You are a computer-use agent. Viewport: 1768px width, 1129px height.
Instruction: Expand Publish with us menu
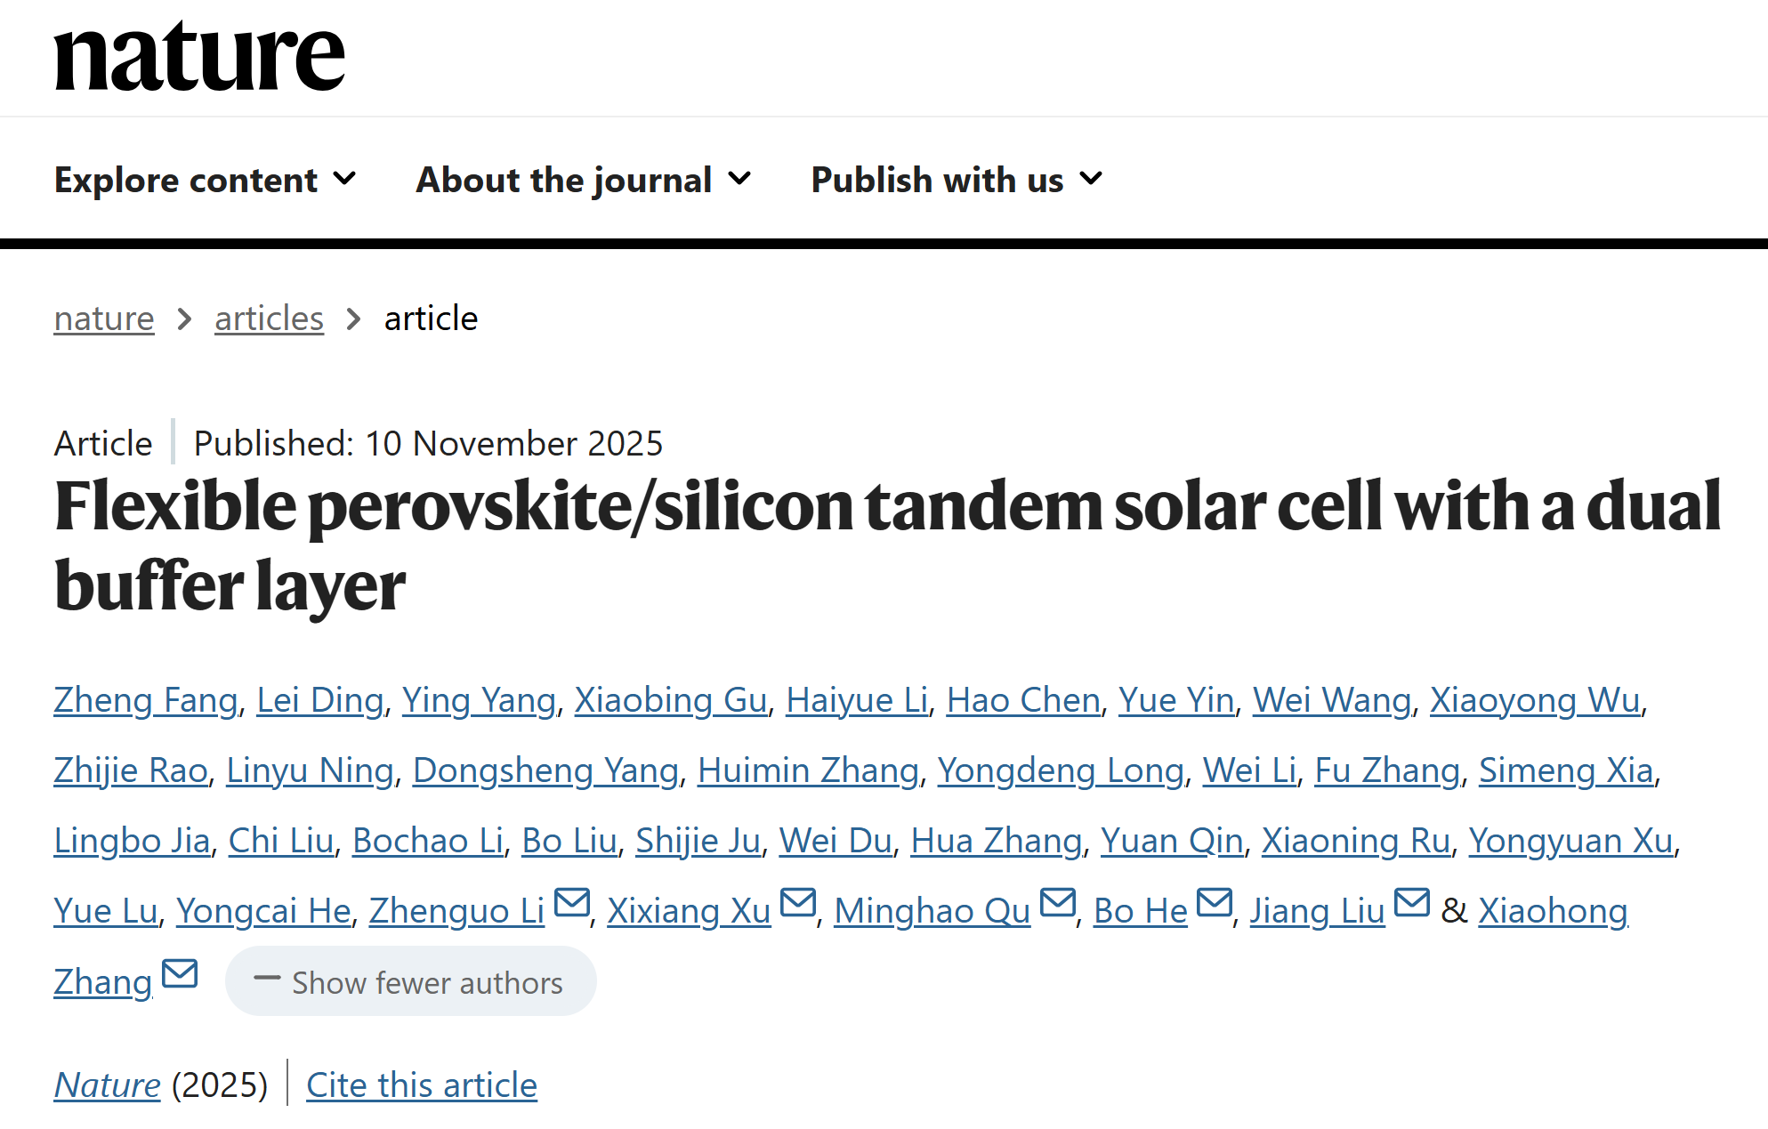click(957, 180)
